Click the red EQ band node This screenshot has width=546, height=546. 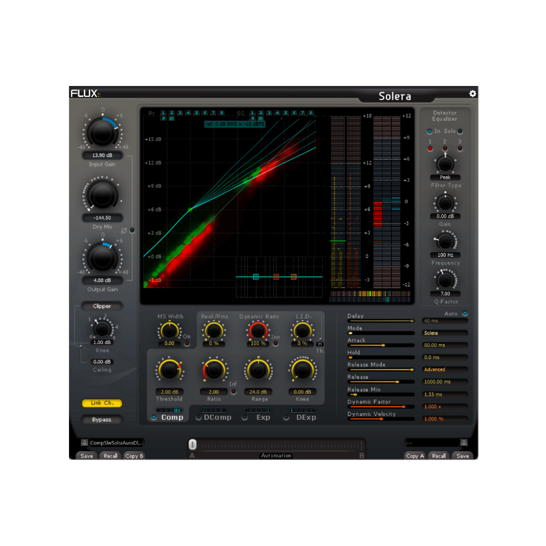pos(276,277)
